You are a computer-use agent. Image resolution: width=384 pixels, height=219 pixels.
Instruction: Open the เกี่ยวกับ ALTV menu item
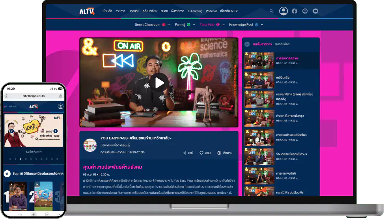[x=229, y=11]
